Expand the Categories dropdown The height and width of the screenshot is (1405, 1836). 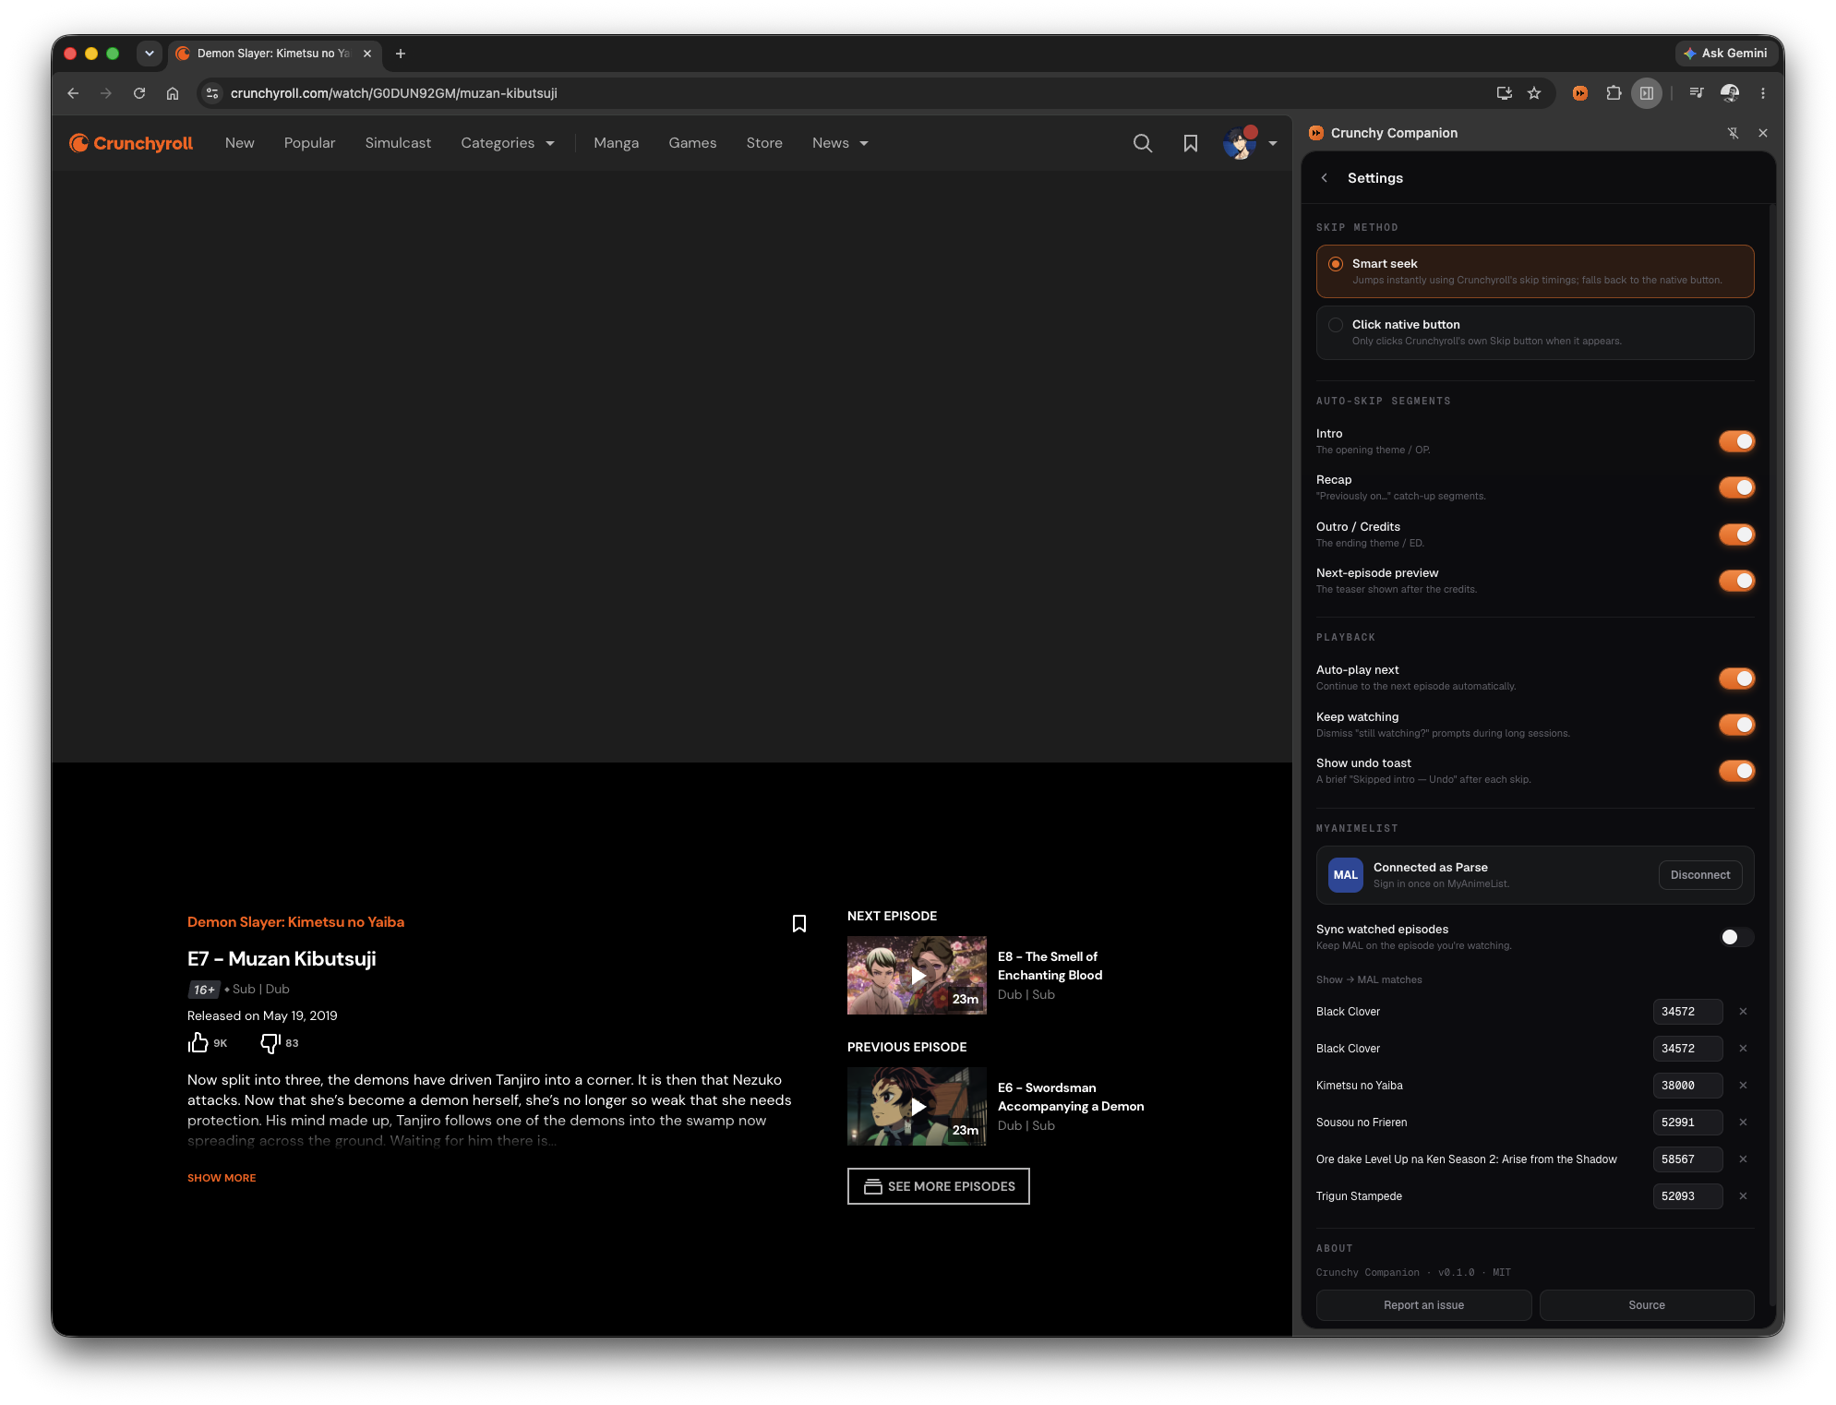pyautogui.click(x=508, y=143)
